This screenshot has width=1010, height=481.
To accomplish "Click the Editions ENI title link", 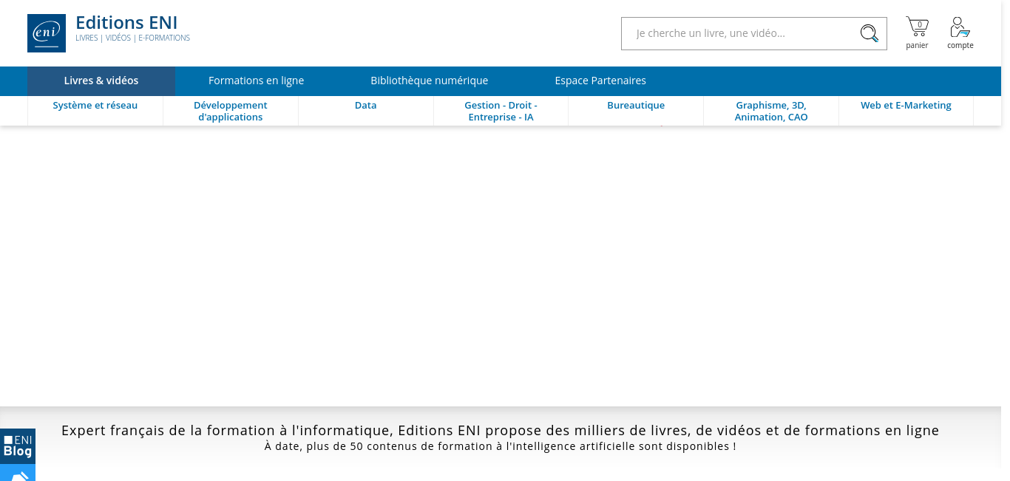I will click(126, 22).
